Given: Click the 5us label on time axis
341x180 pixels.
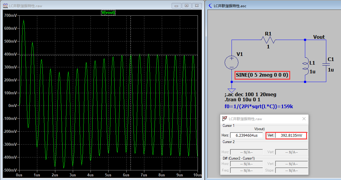Looking at the screenshot, I should click(108, 175).
